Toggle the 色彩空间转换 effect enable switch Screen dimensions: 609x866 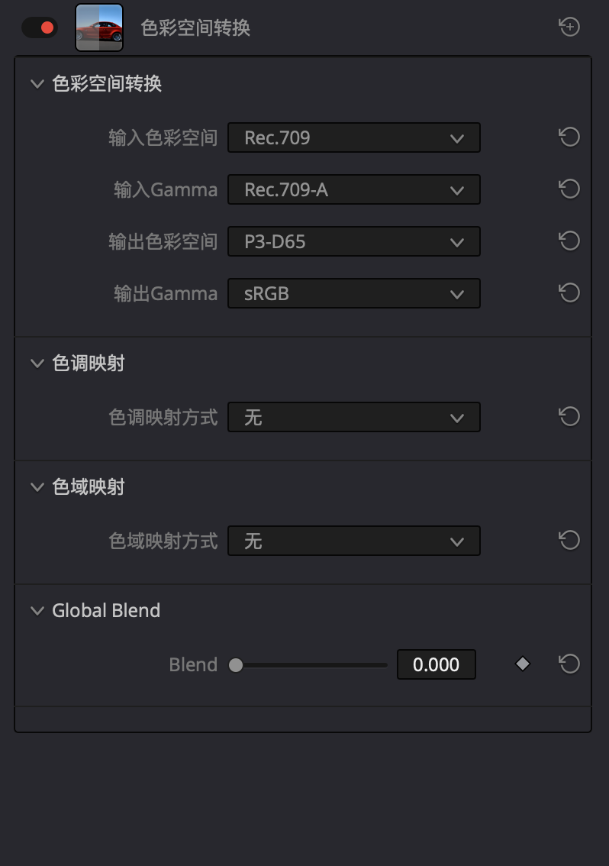pyautogui.click(x=40, y=27)
